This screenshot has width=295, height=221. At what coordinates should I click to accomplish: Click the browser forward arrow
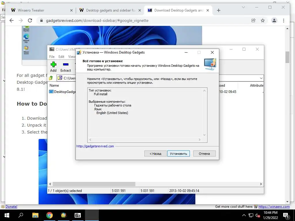tap(21, 20)
